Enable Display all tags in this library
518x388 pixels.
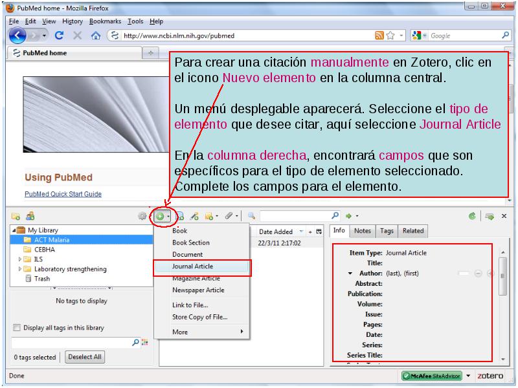pos(17,328)
